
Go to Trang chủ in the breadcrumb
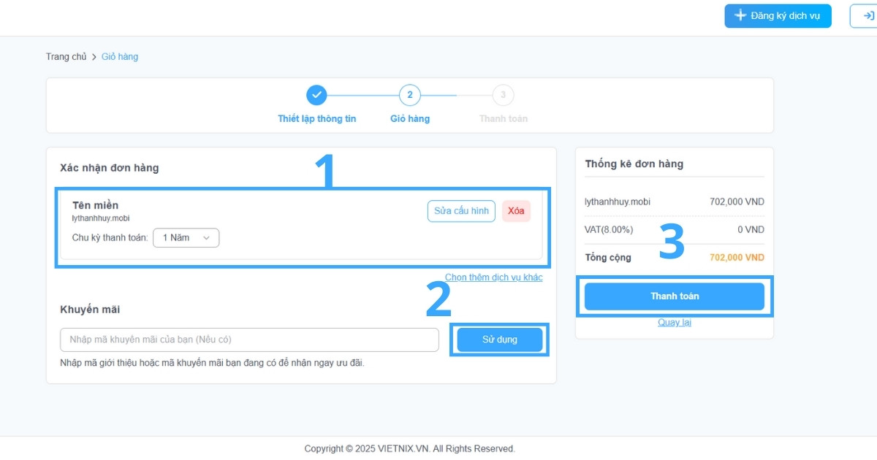pos(66,57)
